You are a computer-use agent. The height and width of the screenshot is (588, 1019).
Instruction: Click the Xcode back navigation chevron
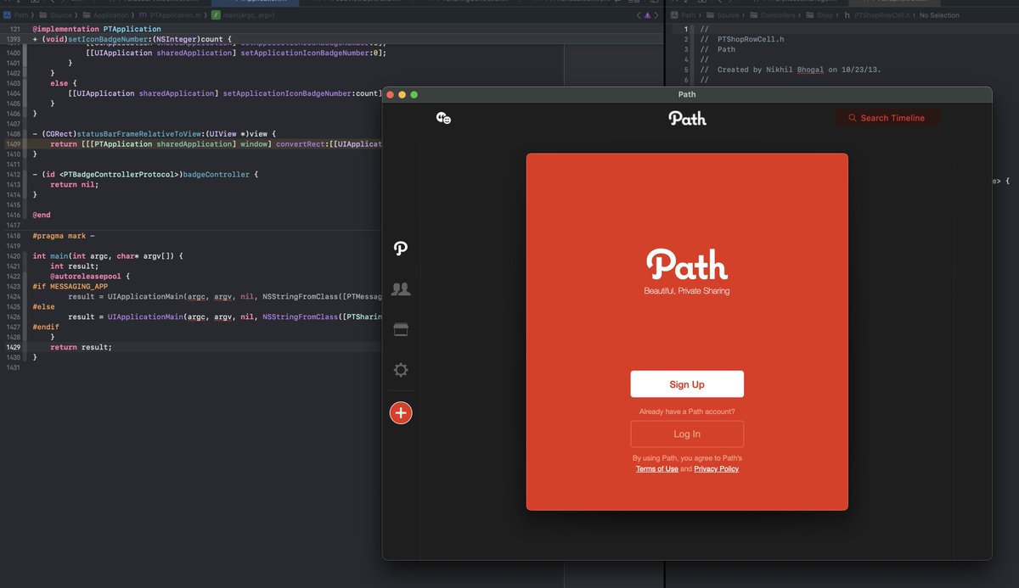pyautogui.click(x=639, y=15)
